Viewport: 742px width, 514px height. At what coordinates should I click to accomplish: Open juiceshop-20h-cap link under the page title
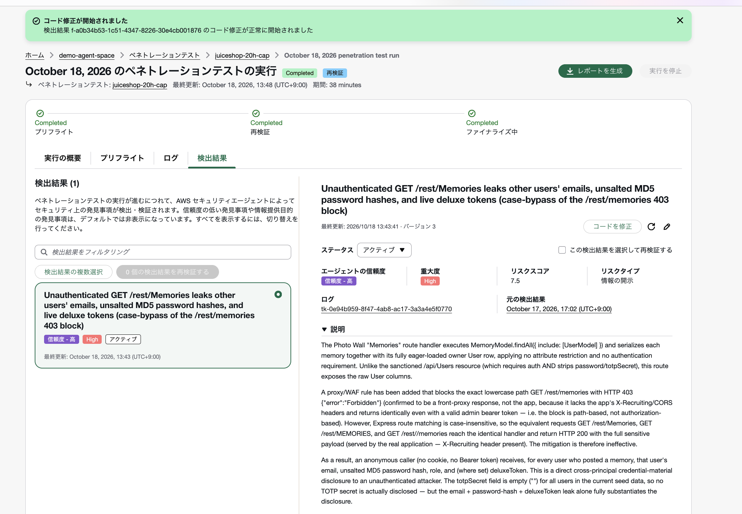click(140, 85)
